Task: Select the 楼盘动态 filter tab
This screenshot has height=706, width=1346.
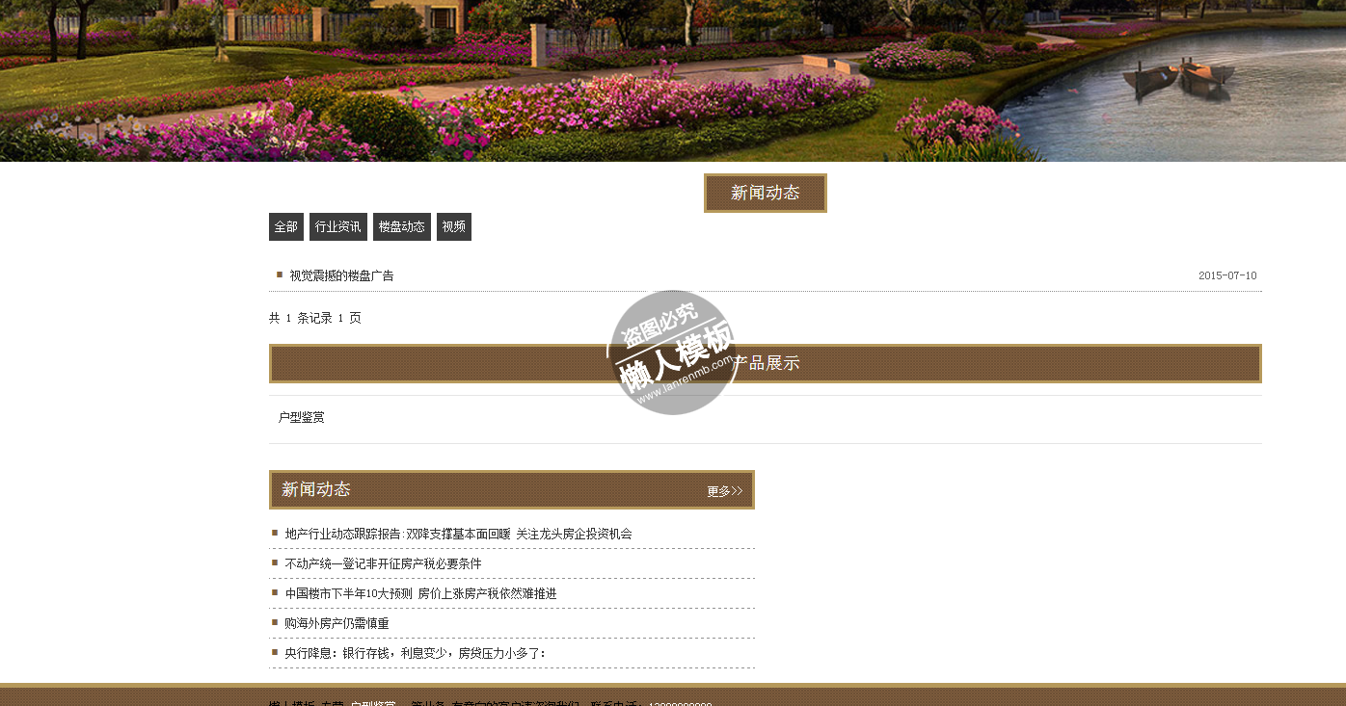Action: click(401, 227)
